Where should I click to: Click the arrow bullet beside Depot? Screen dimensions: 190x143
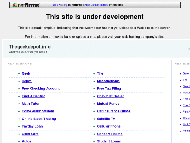(19, 81)
